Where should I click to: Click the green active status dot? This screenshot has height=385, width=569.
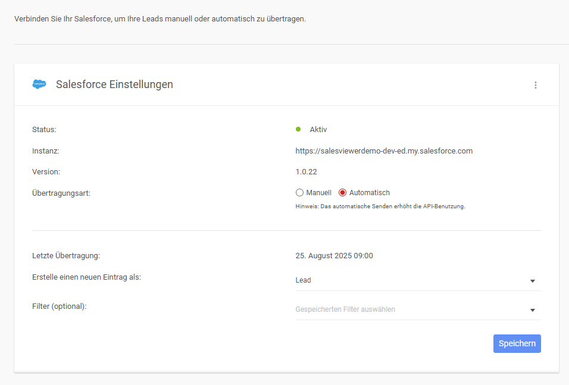click(x=298, y=129)
